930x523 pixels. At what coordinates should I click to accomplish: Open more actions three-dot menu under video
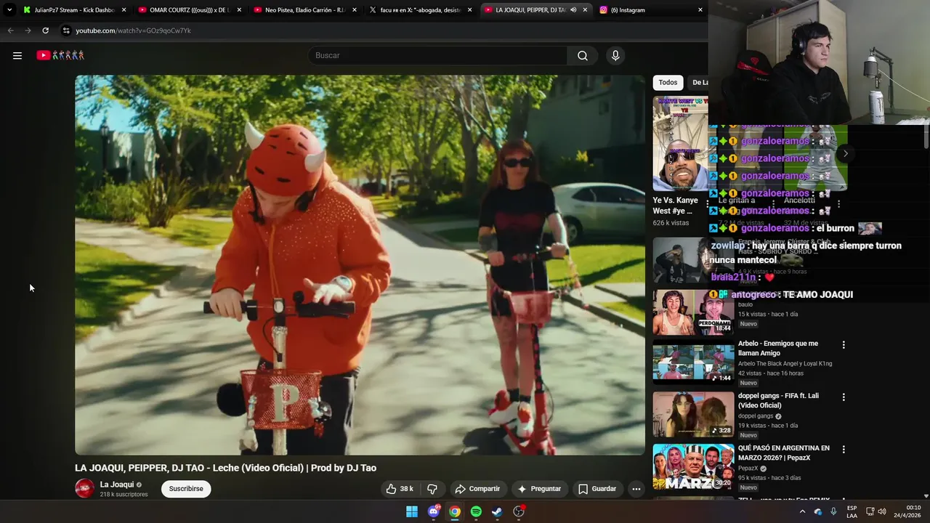click(636, 489)
